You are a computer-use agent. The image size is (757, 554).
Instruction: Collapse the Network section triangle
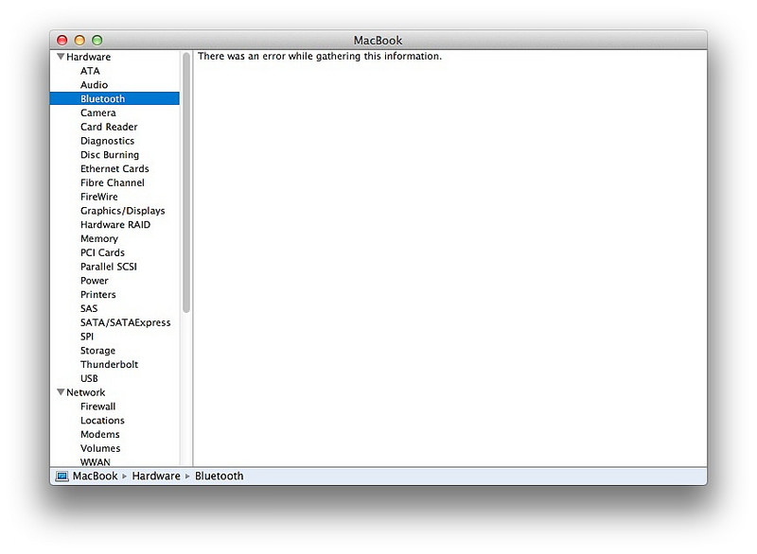(61, 392)
